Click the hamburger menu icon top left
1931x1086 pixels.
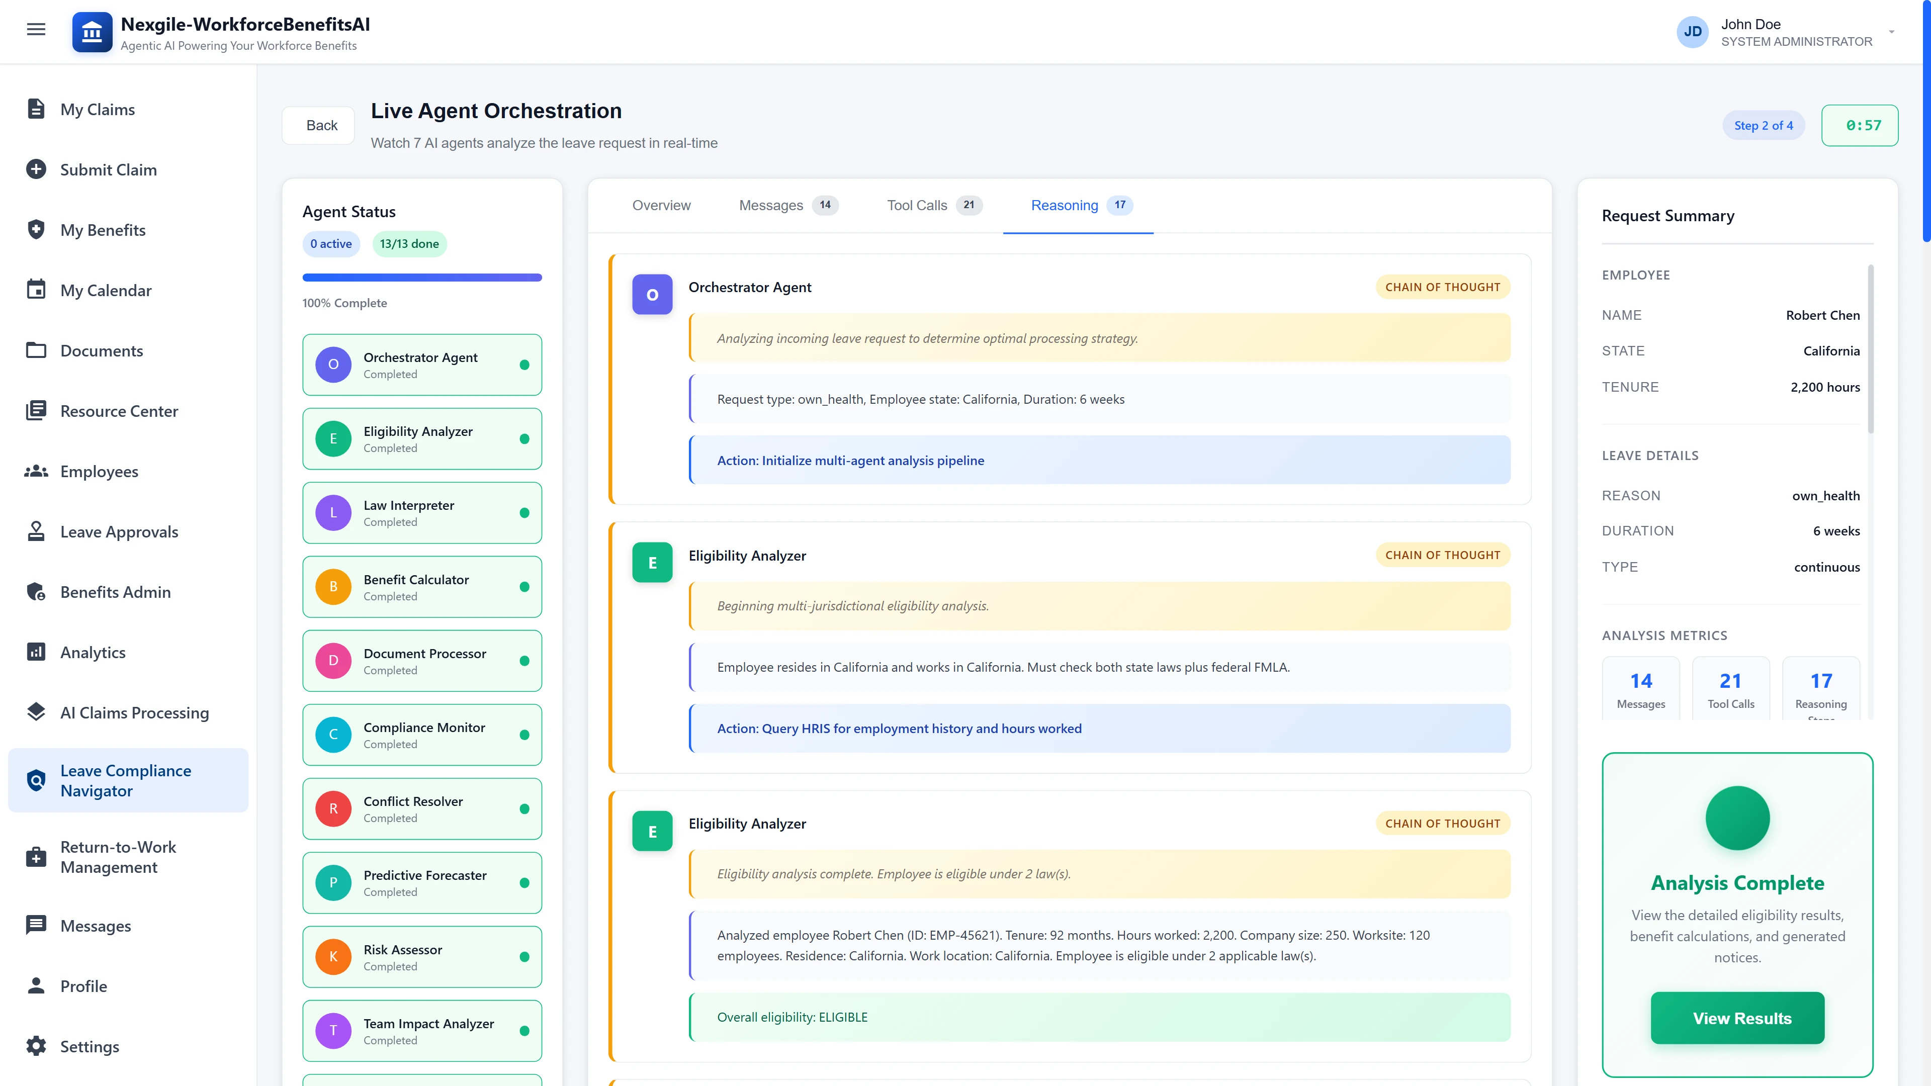click(35, 29)
